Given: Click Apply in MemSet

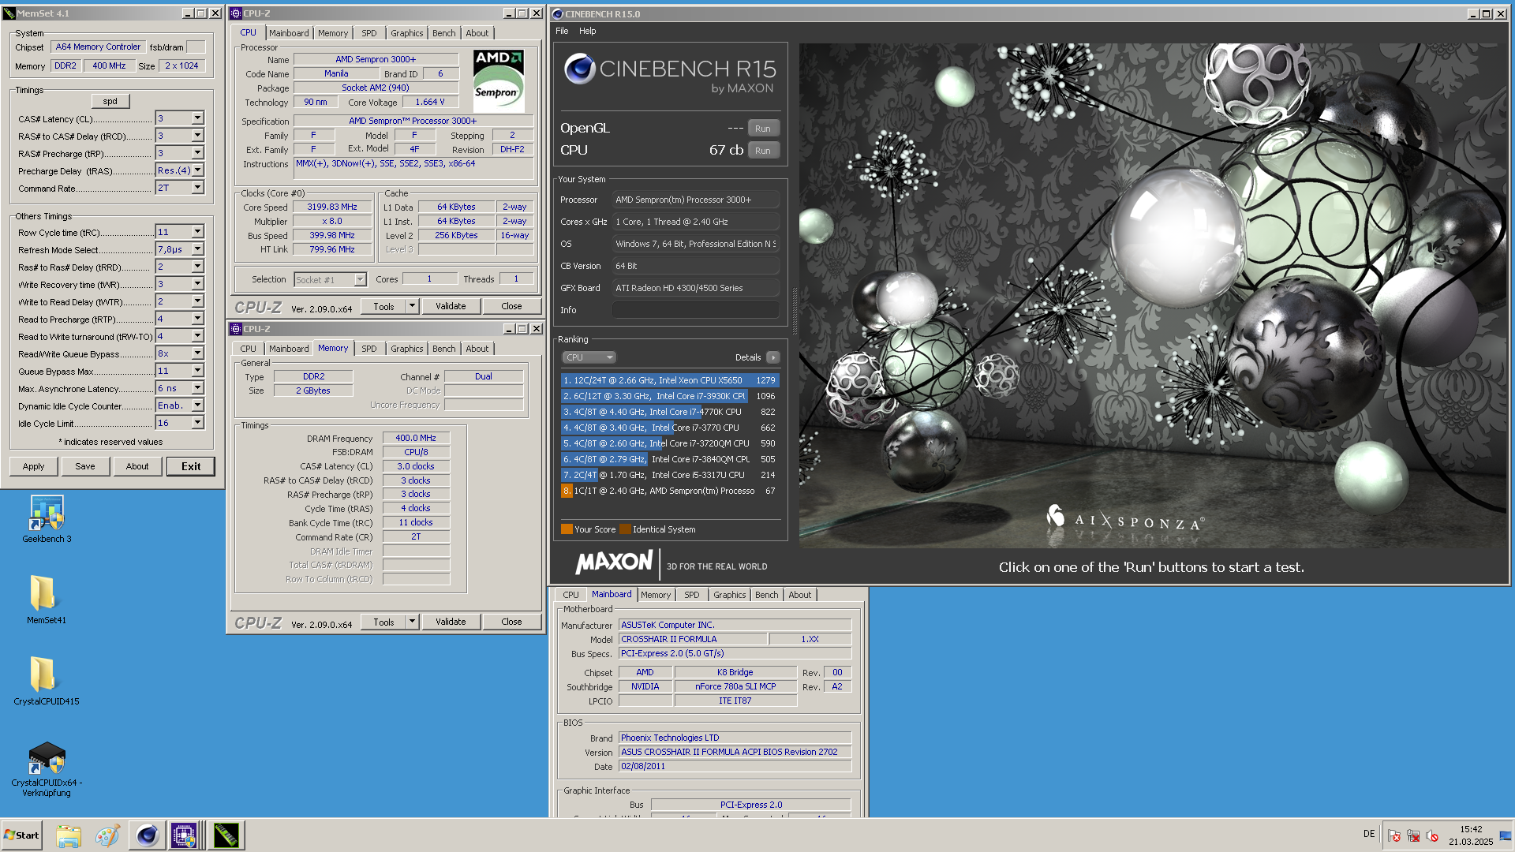Looking at the screenshot, I should 33,466.
